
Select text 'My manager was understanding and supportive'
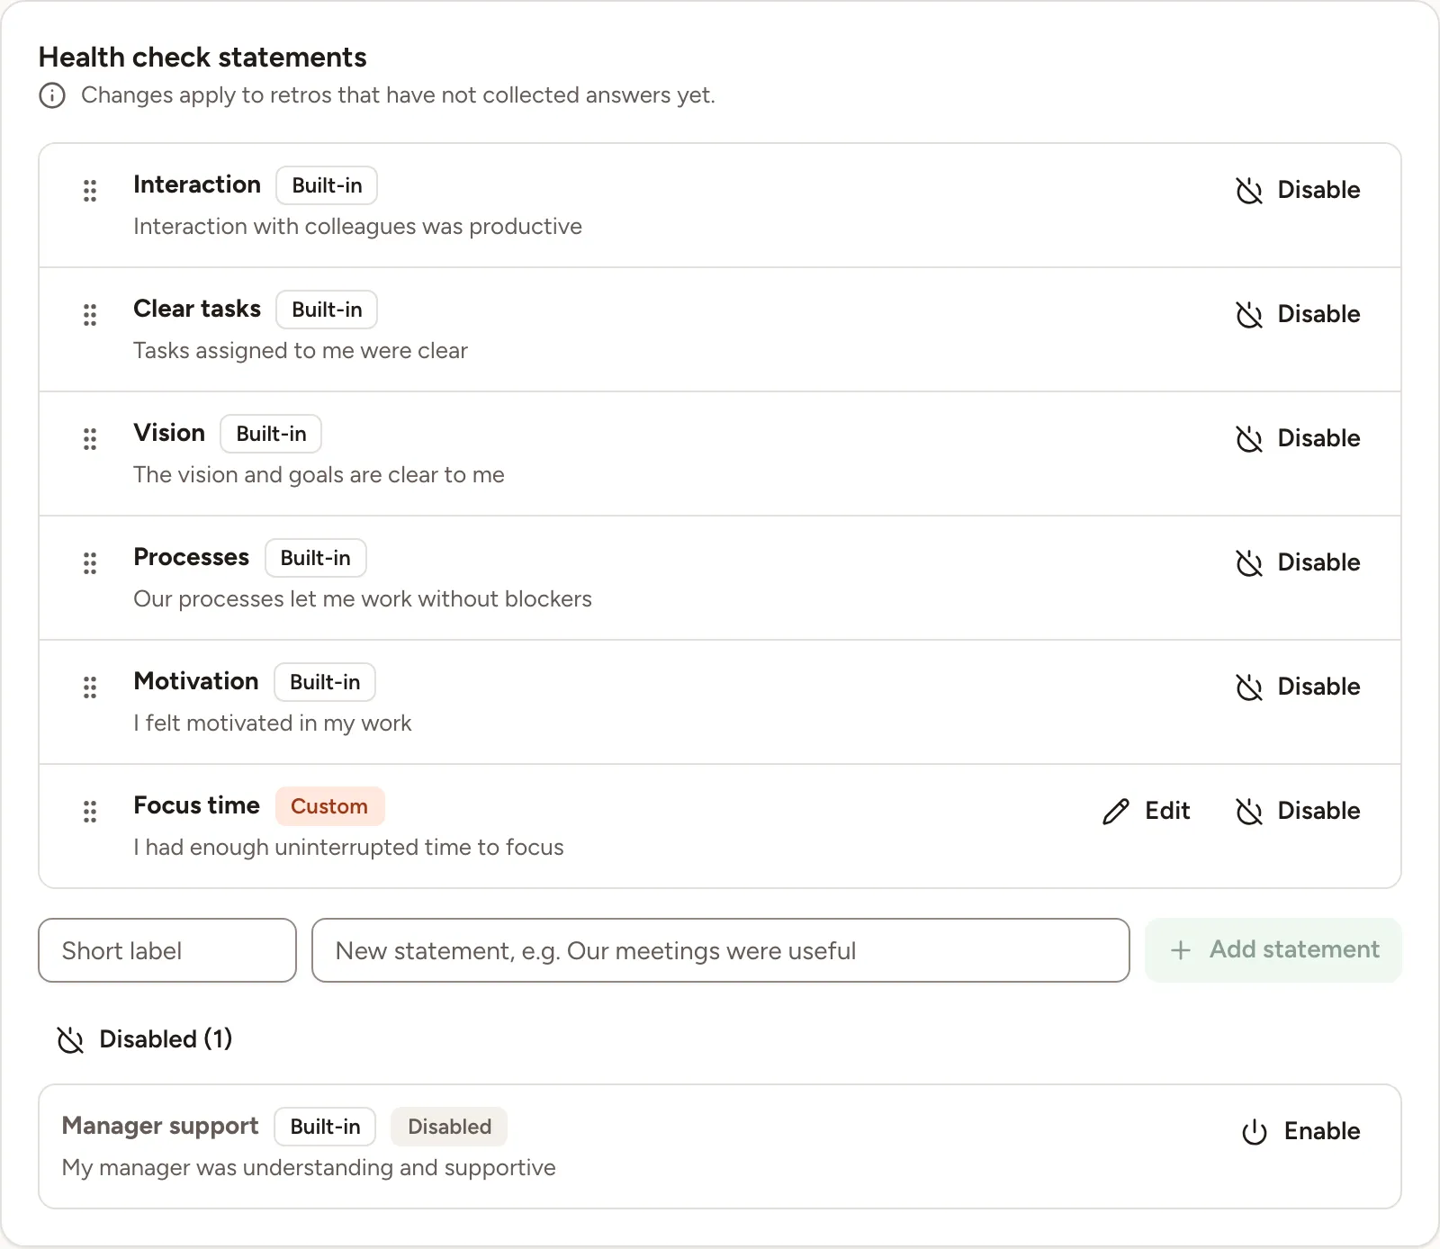pos(309,1168)
